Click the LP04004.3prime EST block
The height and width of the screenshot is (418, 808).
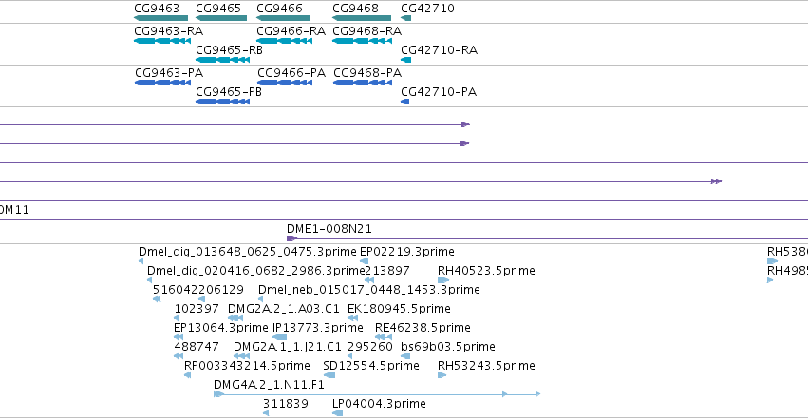(338, 413)
